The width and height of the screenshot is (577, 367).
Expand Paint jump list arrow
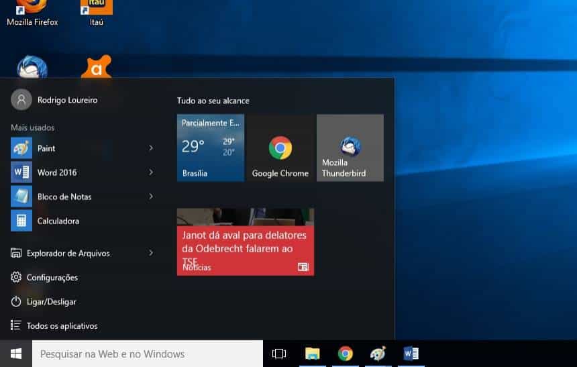pos(151,148)
